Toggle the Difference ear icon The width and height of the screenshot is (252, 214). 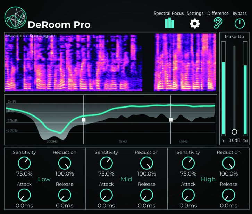[218, 23]
